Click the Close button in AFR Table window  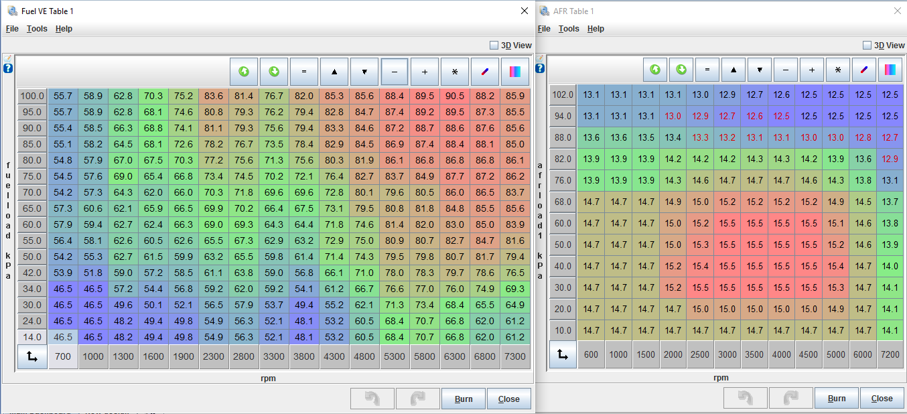click(x=882, y=399)
